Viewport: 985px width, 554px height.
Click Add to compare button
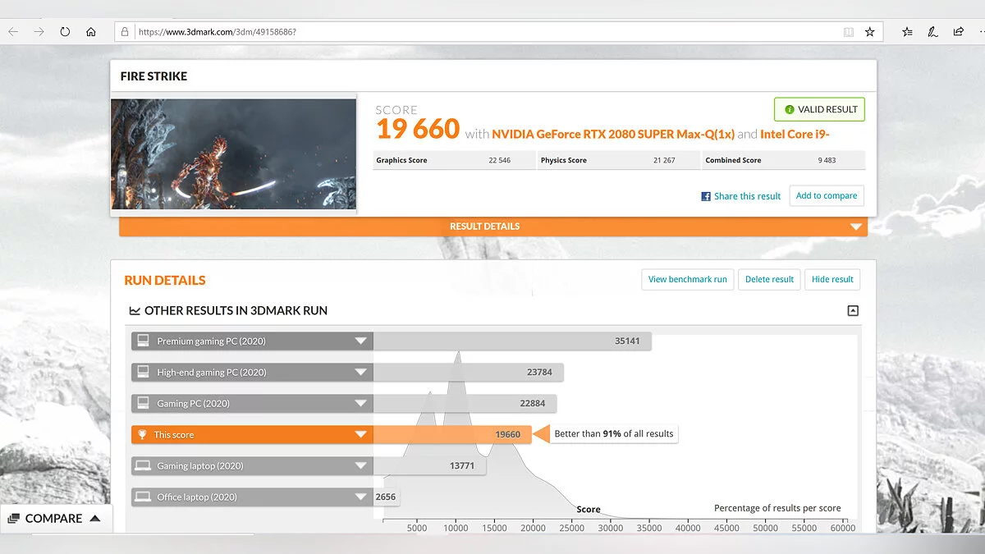[827, 195]
